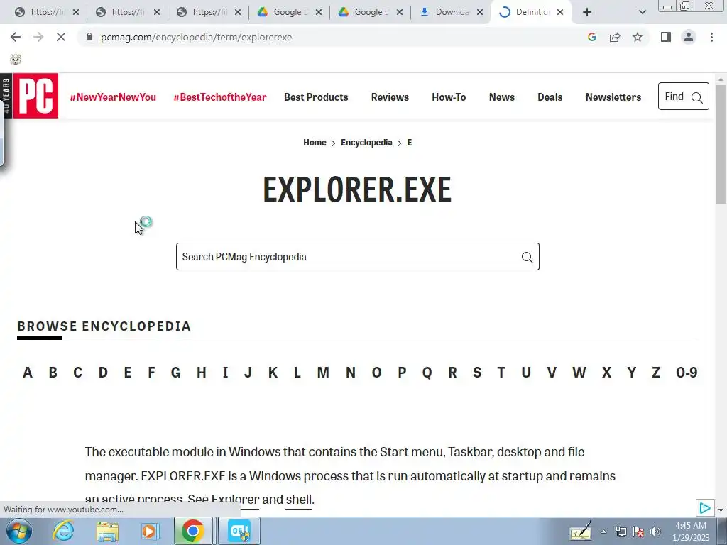Open #BestTechoftheYear link

[x=220, y=97]
